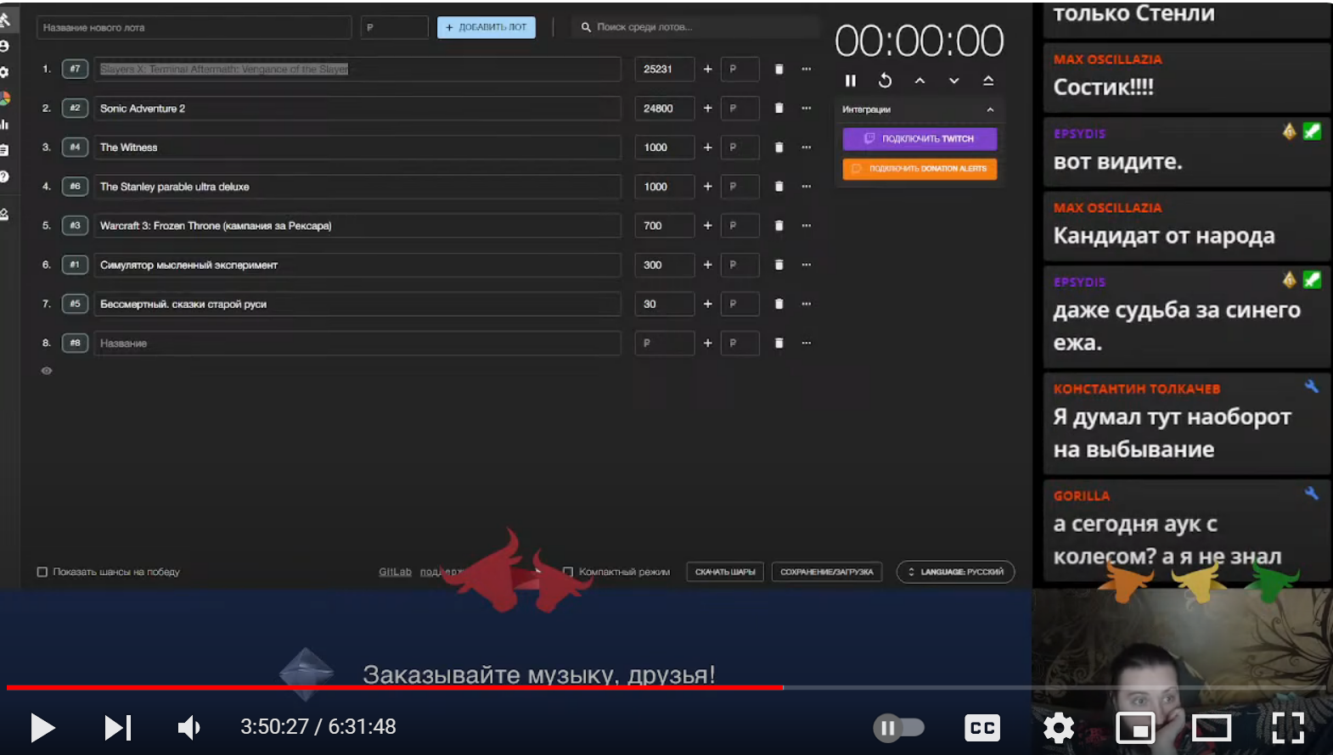Click the #7 badge of Slayers X

tap(75, 69)
